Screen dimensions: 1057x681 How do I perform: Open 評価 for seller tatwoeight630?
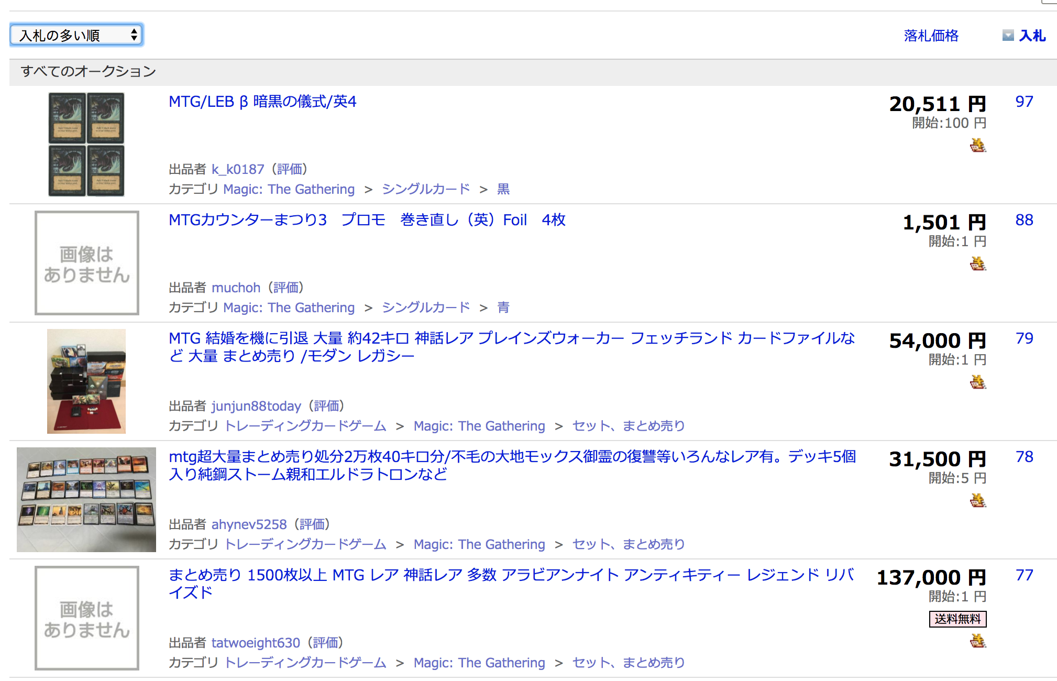pos(326,643)
